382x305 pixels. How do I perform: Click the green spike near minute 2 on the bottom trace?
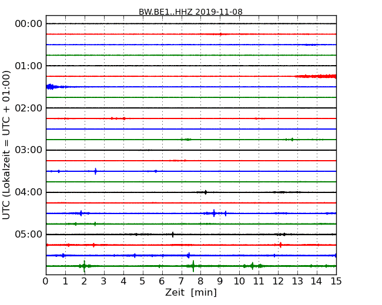pyautogui.click(x=84, y=266)
